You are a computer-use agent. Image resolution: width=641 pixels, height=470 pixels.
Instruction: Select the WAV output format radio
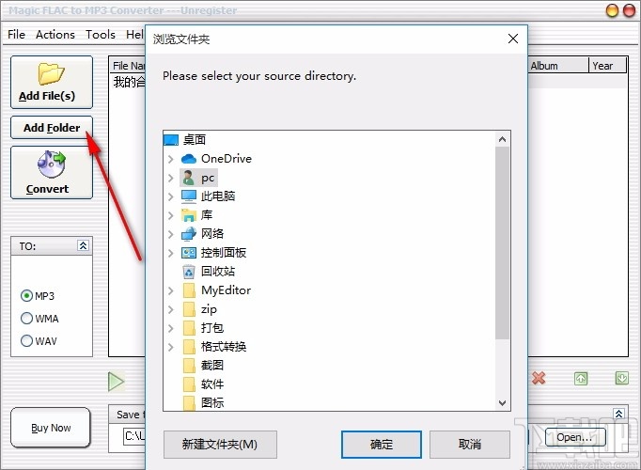tap(26, 340)
